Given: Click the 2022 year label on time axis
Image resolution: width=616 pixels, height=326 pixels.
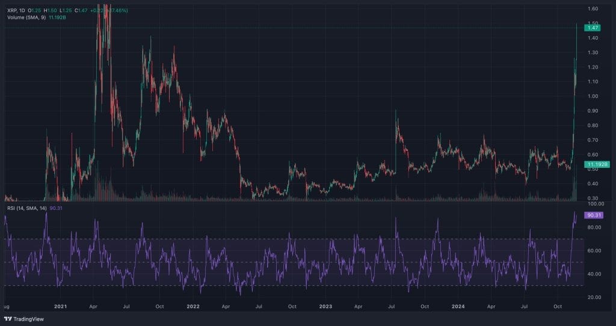Looking at the screenshot, I should click(x=193, y=306).
